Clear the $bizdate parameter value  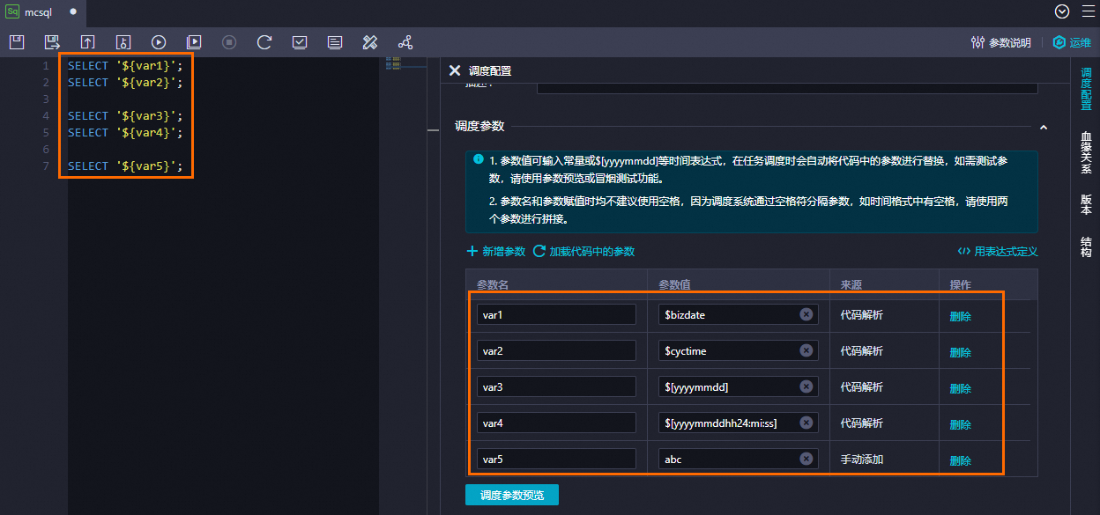point(806,314)
